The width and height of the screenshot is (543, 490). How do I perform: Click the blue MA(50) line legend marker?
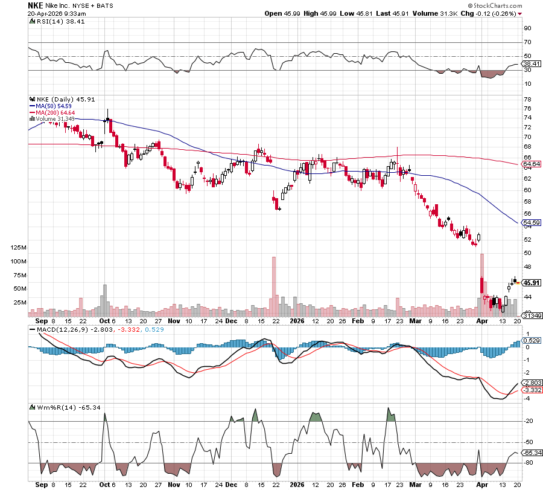point(32,106)
